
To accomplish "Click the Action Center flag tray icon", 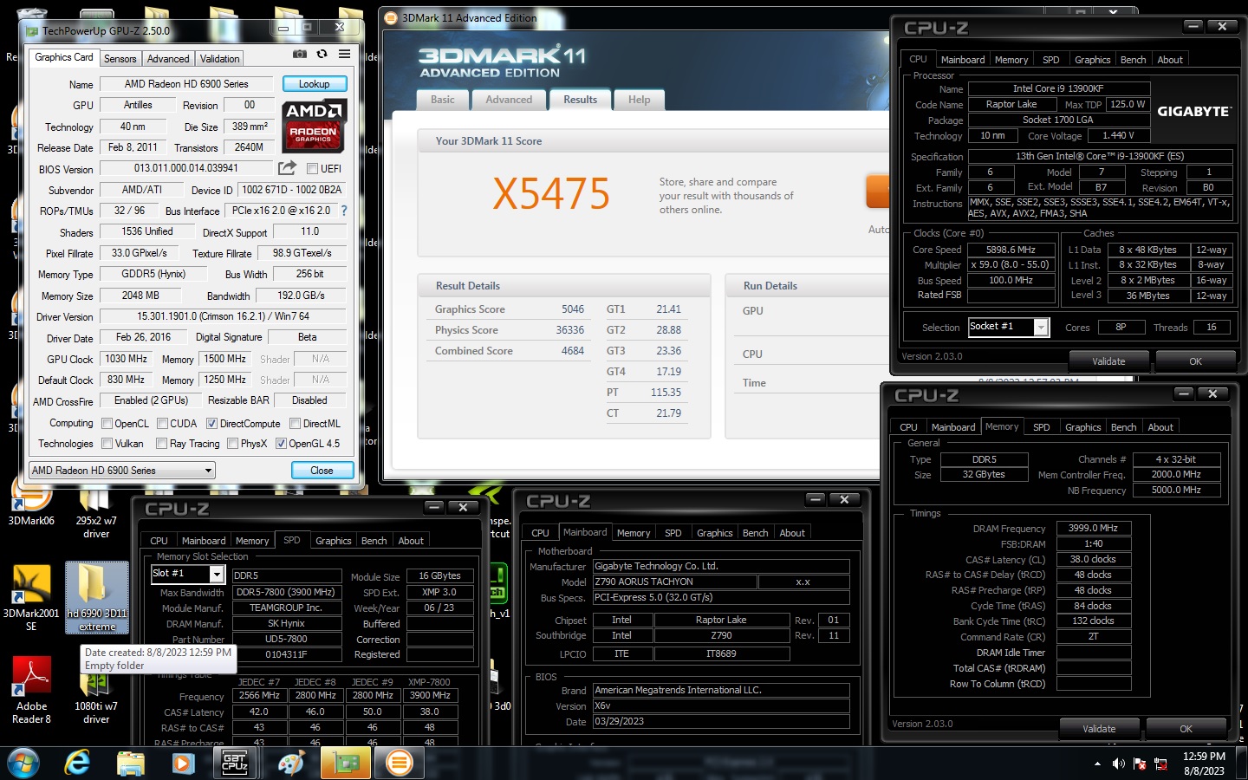I will 1140,764.
